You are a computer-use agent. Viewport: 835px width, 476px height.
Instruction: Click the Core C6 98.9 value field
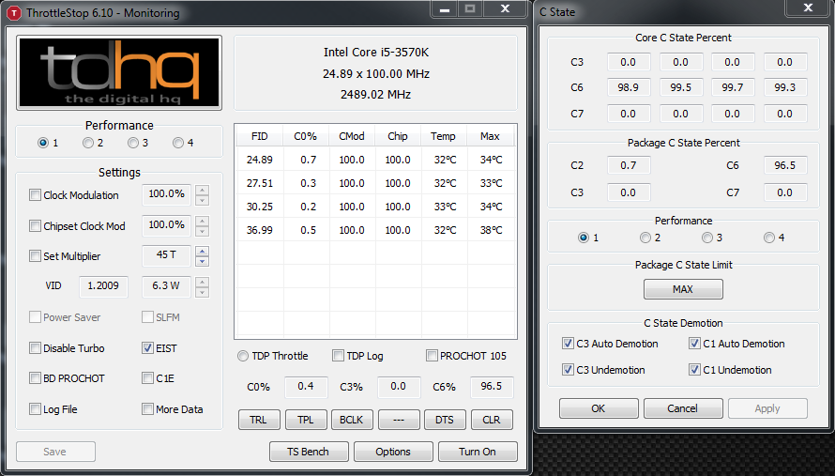point(629,87)
